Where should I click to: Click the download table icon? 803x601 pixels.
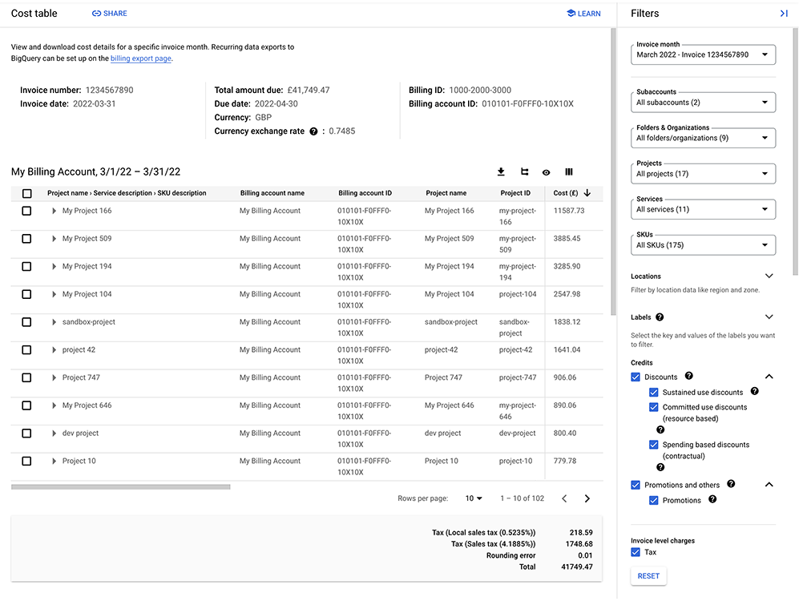[501, 172]
